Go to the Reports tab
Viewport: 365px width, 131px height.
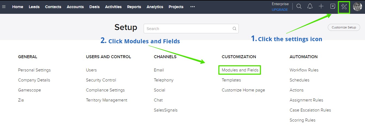(x=134, y=7)
